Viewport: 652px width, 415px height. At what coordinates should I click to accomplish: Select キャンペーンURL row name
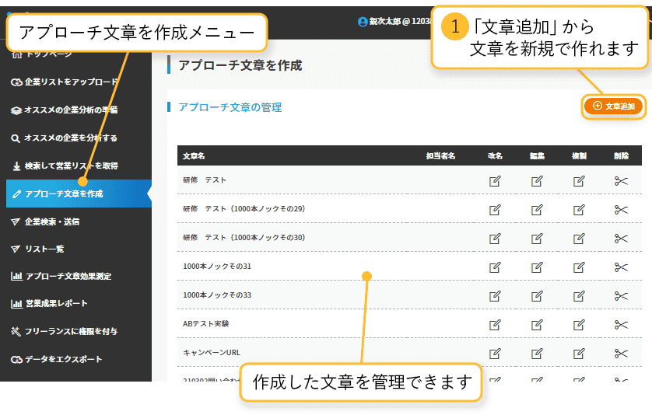pos(212,353)
